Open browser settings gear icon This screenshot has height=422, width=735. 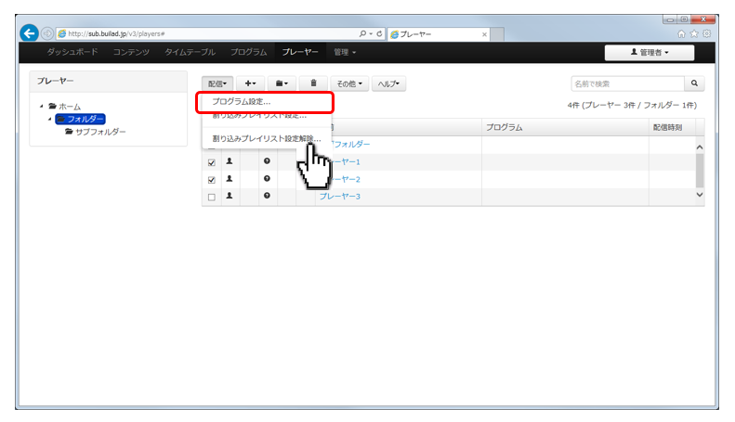coord(707,33)
